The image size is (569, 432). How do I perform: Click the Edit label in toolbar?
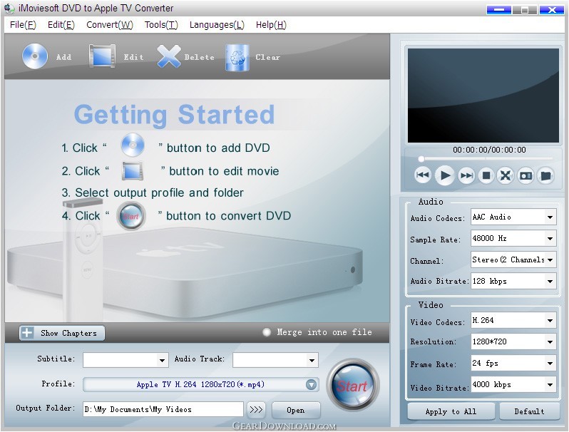134,57
